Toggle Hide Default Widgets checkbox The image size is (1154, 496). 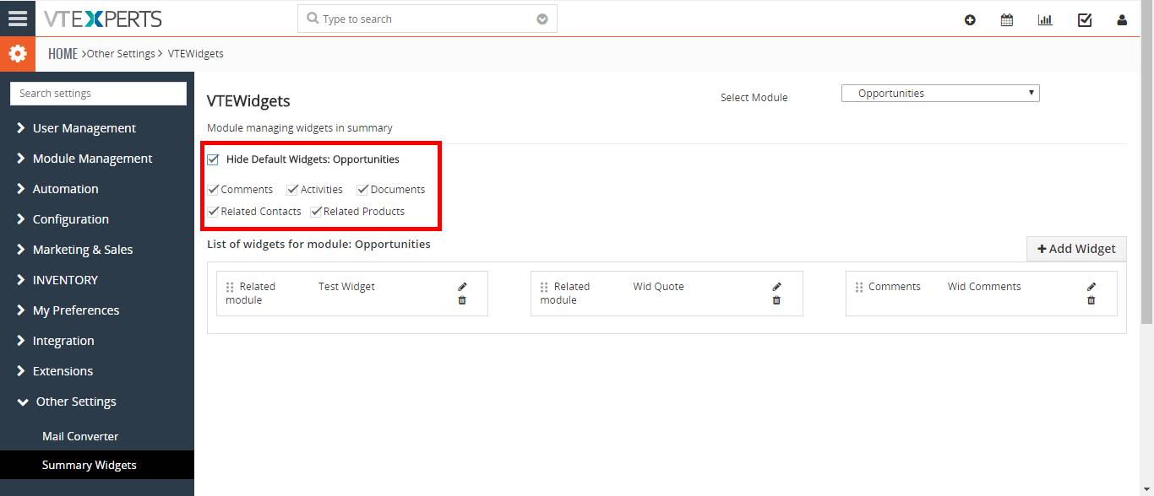(x=213, y=159)
